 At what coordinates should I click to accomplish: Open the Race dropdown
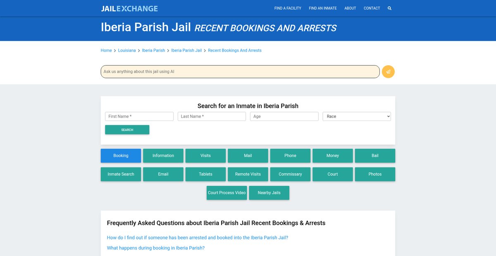(356, 116)
